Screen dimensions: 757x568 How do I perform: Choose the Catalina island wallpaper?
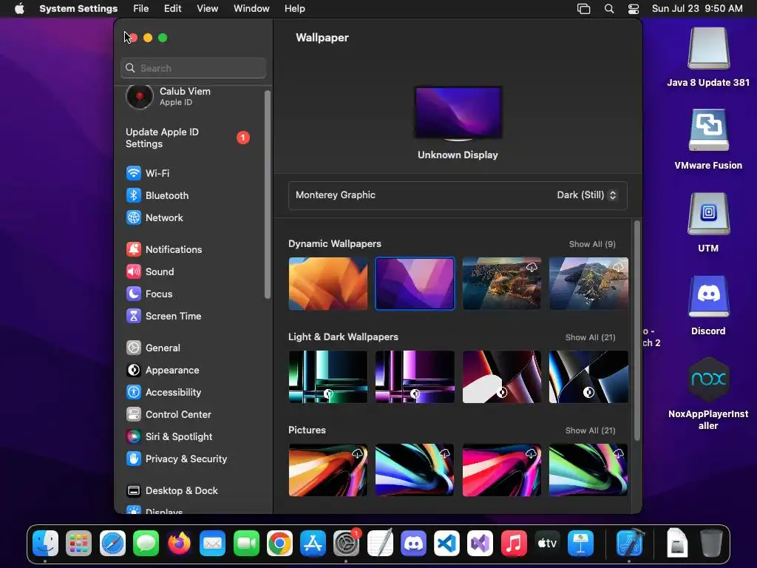coord(588,283)
